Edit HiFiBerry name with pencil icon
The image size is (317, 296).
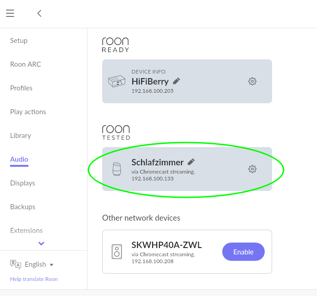click(x=176, y=81)
